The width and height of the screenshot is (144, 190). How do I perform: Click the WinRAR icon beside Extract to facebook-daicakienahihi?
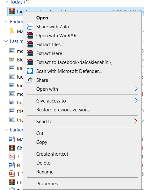[x=30, y=62]
